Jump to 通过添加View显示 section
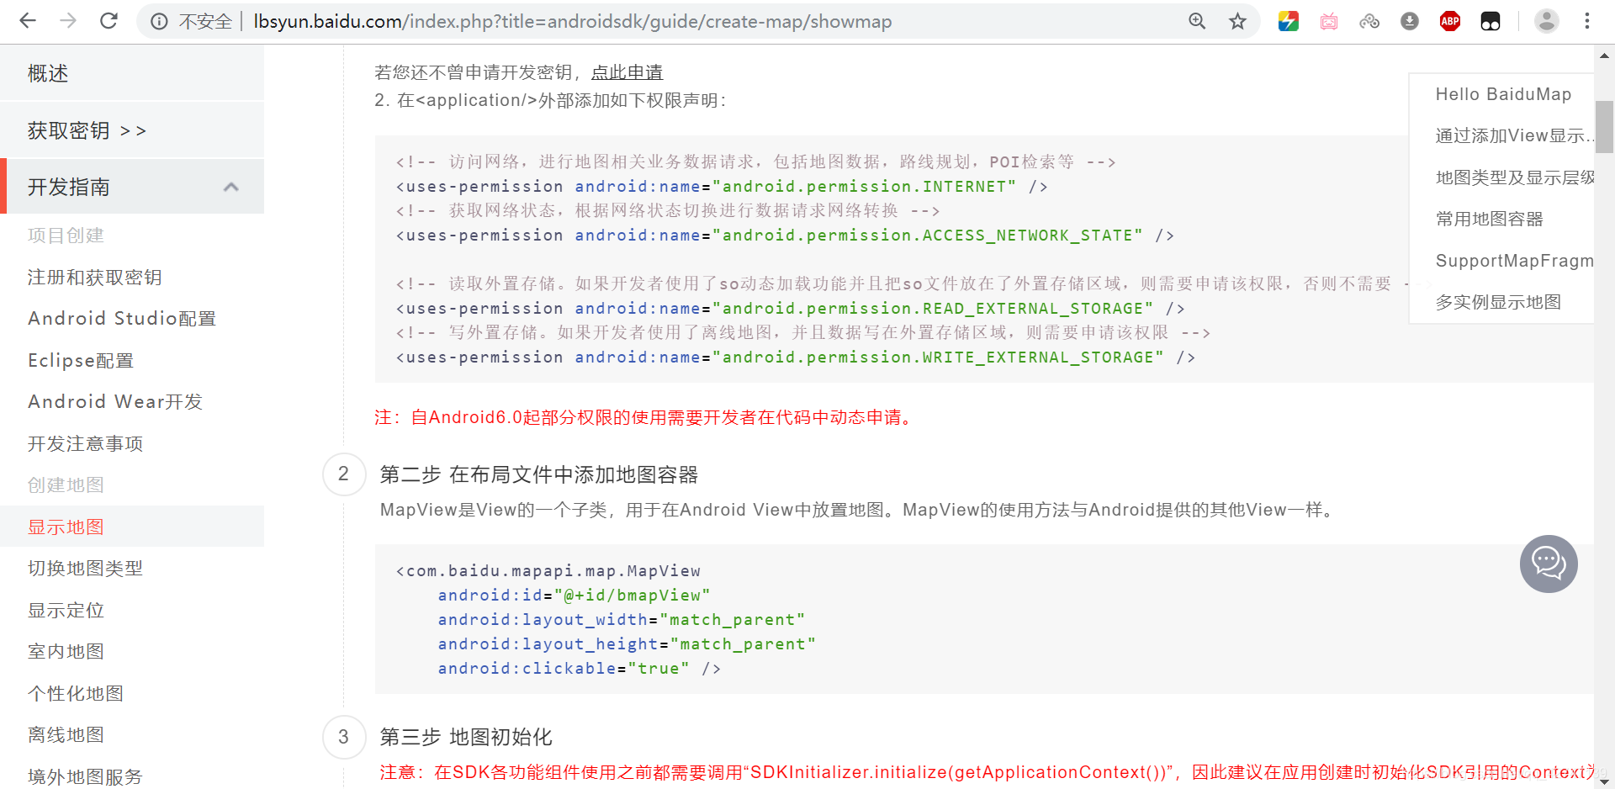Viewport: 1615px width, 789px height. (1514, 135)
